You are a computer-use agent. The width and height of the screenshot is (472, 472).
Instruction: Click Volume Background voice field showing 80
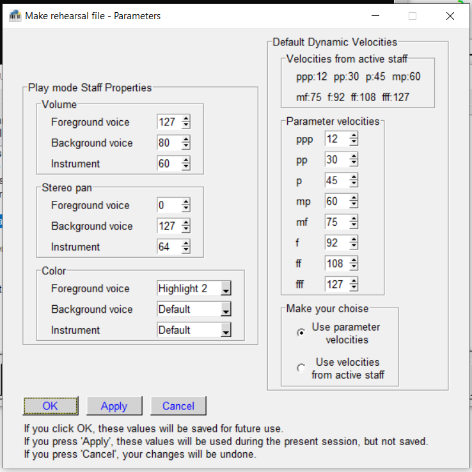pos(169,143)
